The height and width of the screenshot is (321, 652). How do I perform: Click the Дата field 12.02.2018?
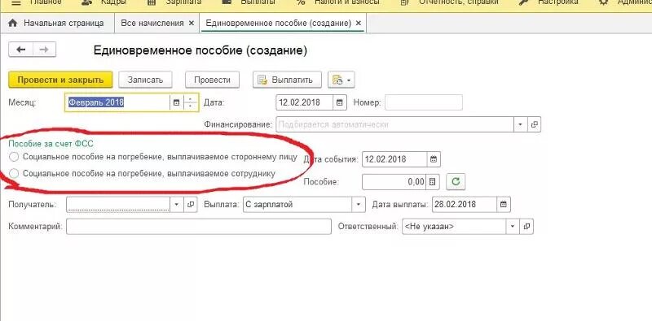click(x=304, y=103)
